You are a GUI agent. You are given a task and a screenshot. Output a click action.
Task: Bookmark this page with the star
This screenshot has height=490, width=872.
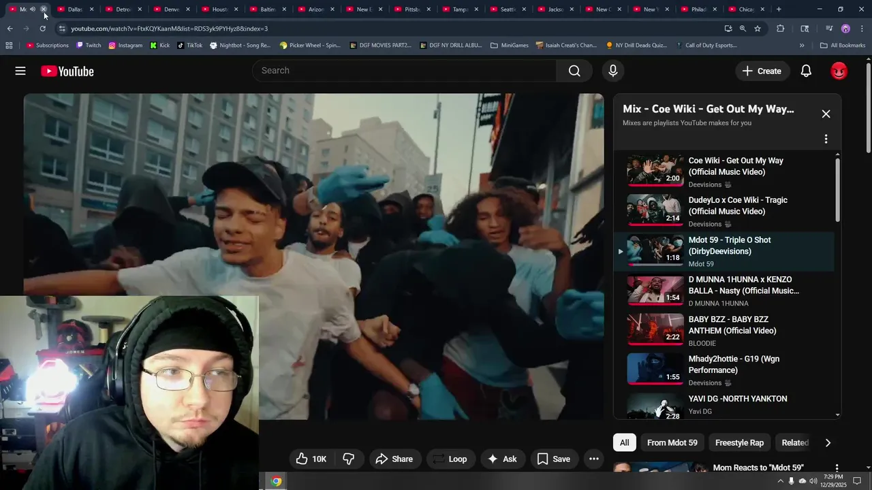coord(758,29)
